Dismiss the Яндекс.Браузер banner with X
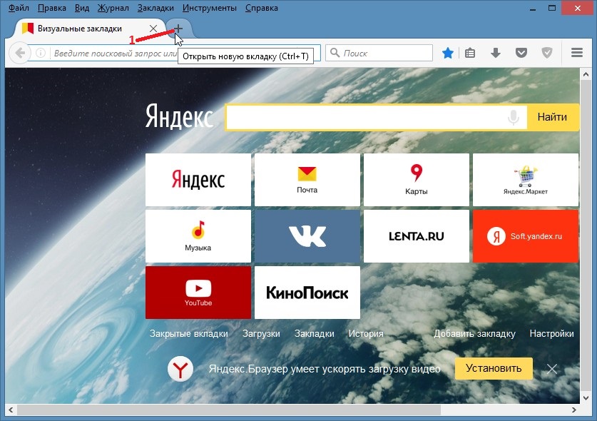 pos(551,369)
